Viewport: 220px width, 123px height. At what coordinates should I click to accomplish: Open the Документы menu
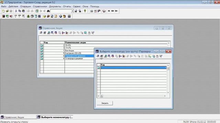[55, 6]
